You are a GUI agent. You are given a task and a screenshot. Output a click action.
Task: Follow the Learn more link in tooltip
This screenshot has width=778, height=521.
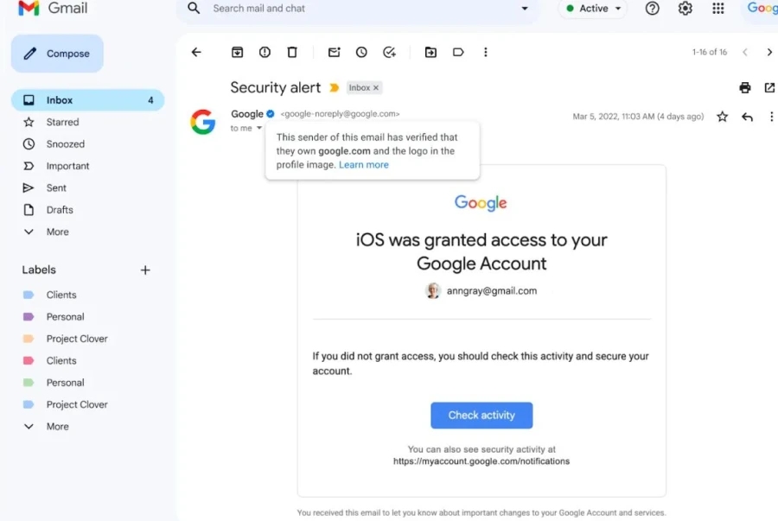[364, 164]
